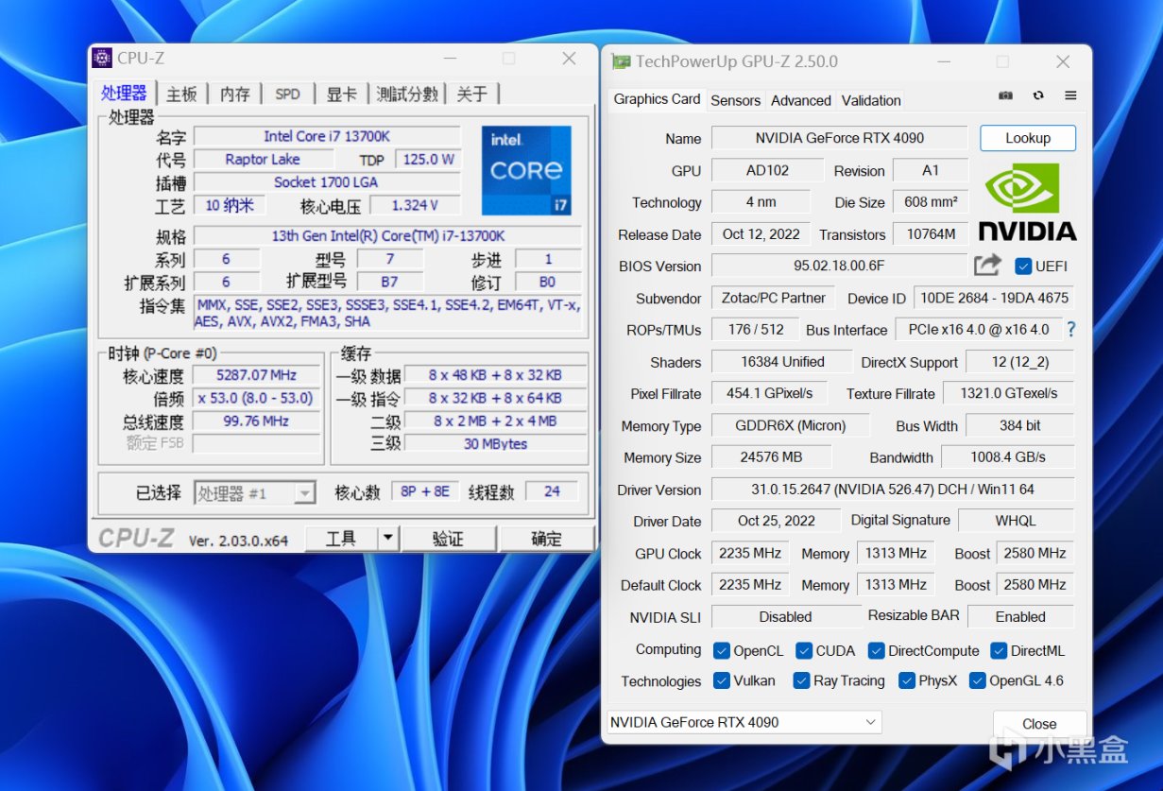Open the GPU selection dropdown at bottom

click(744, 722)
